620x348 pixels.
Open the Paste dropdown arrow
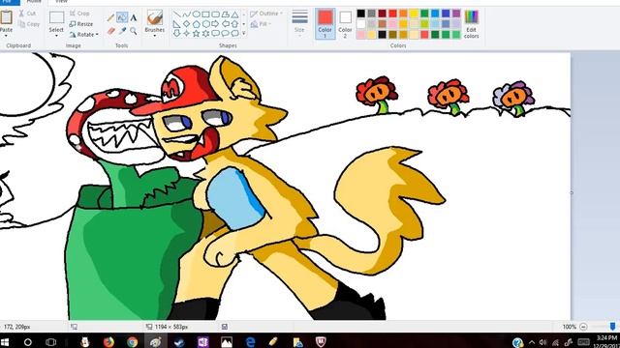[x=6, y=36]
